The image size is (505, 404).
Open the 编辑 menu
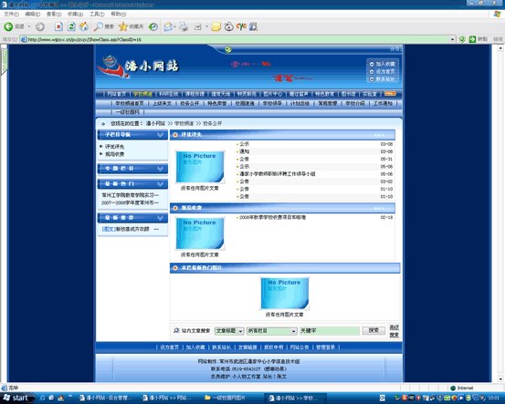[x=33, y=15]
